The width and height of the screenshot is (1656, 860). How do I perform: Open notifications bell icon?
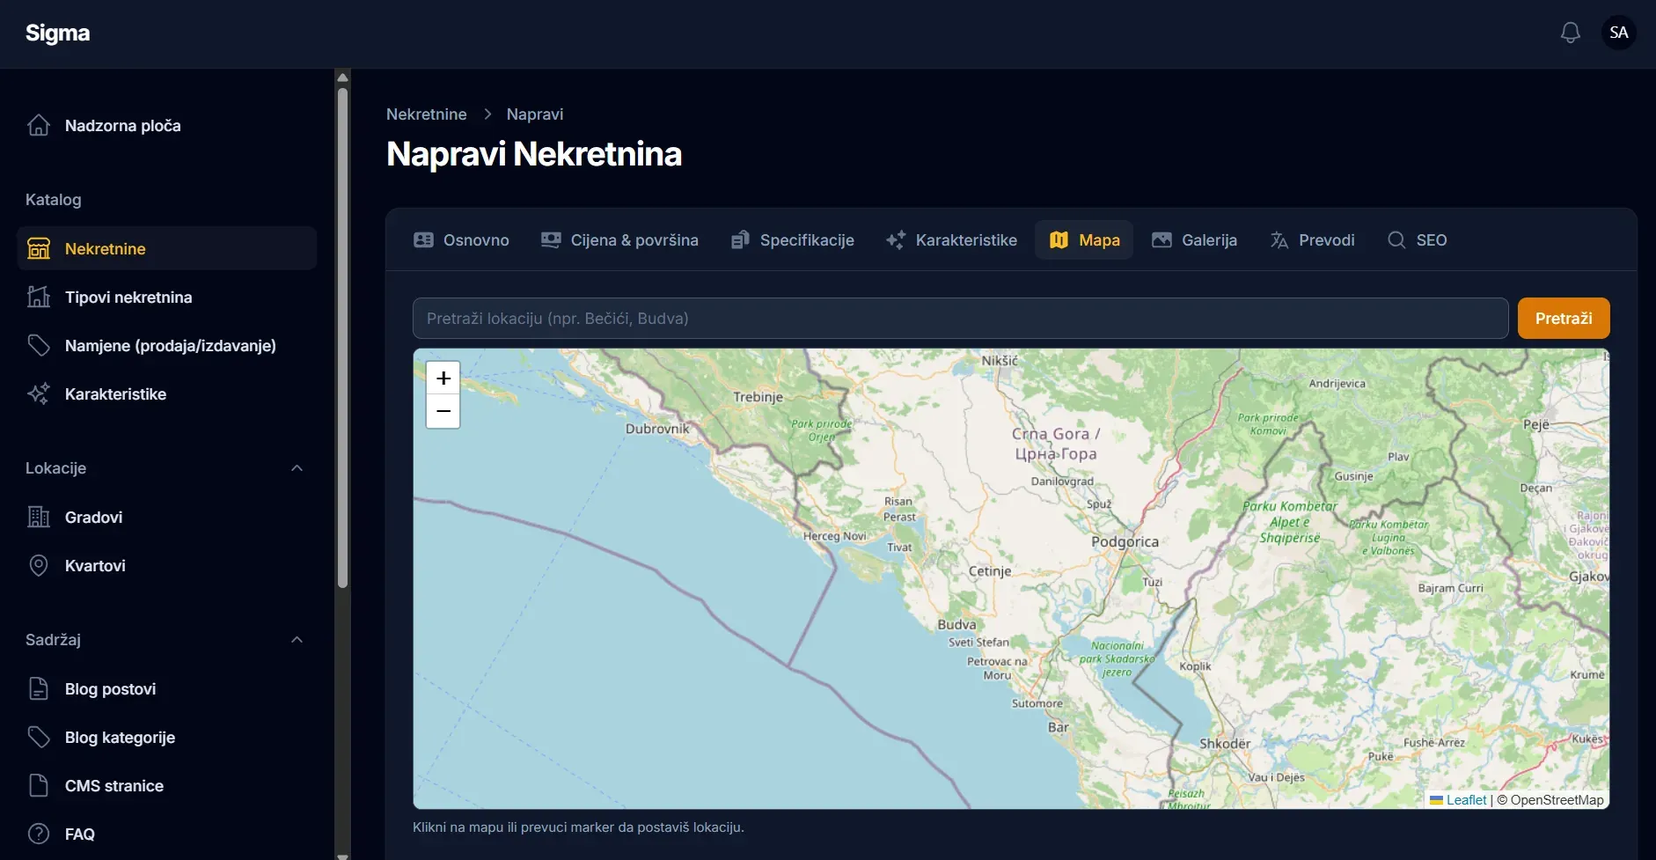(1570, 33)
